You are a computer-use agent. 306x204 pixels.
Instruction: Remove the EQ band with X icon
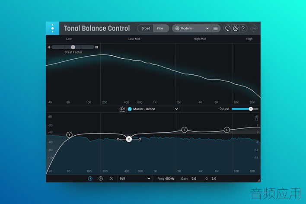(111, 178)
